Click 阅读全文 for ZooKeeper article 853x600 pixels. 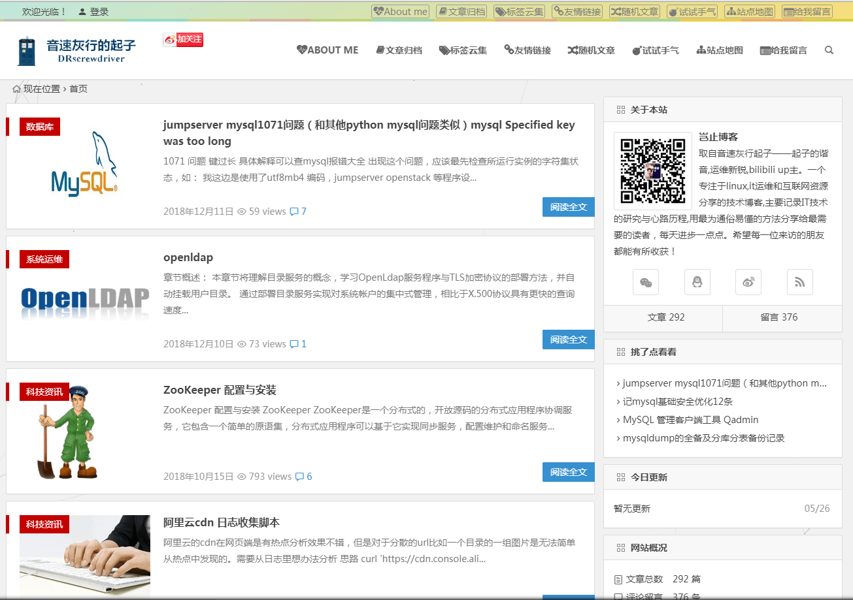[x=568, y=472]
